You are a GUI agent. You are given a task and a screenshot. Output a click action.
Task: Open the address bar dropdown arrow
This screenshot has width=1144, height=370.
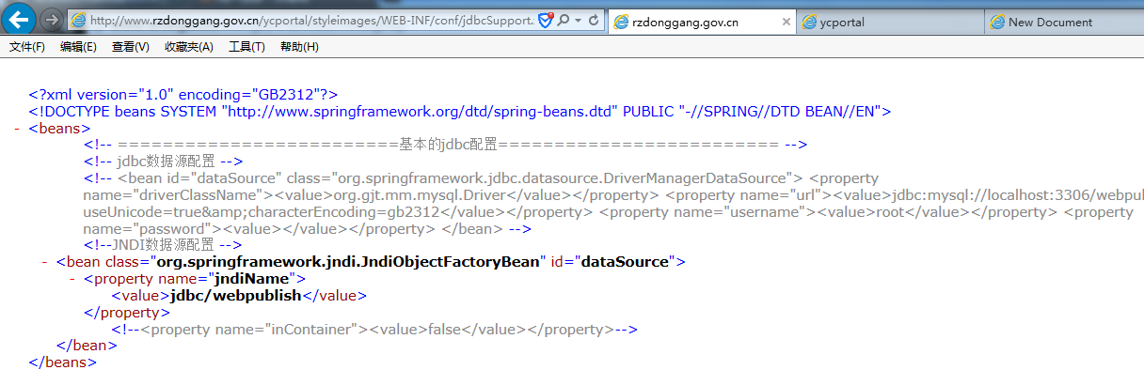coord(578,20)
